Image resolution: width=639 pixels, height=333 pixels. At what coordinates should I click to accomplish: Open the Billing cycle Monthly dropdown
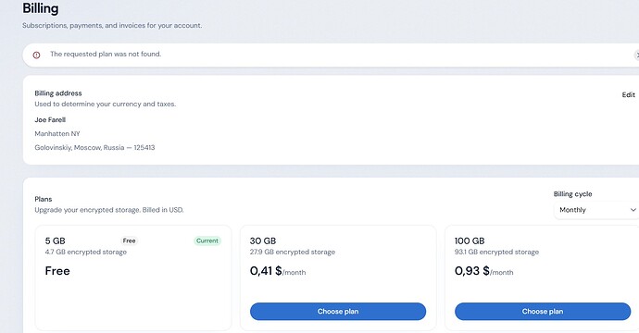coord(596,210)
